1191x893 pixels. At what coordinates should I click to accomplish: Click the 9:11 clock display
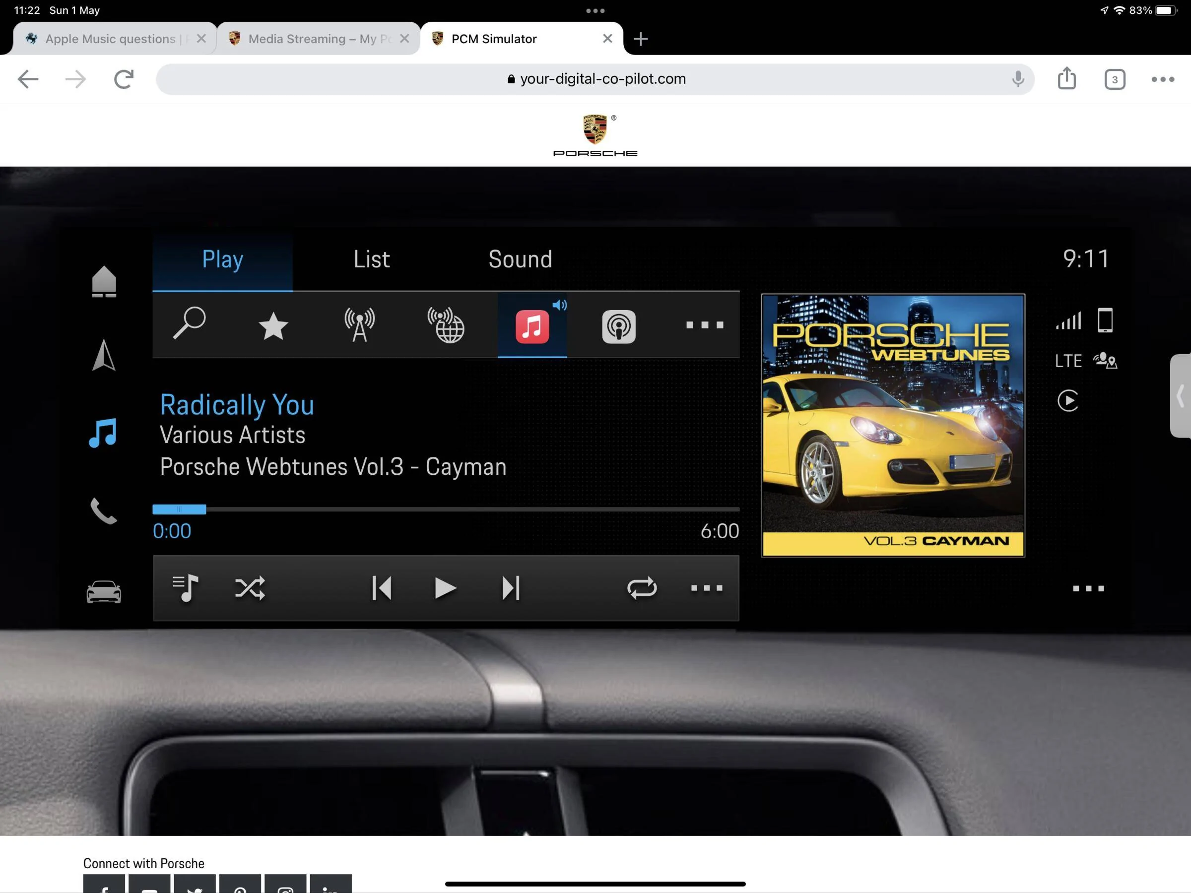coord(1085,259)
